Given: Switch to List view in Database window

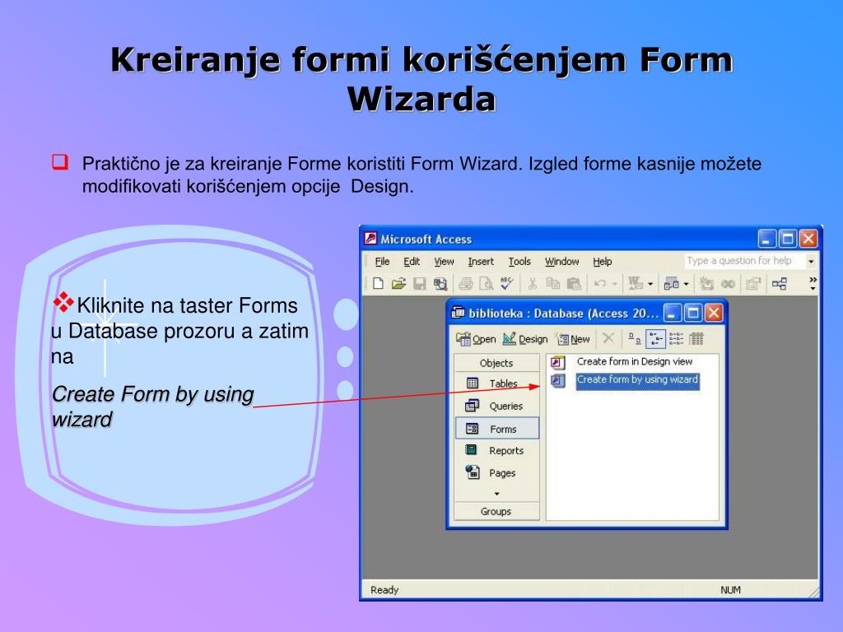Looking at the screenshot, I should click(676, 338).
